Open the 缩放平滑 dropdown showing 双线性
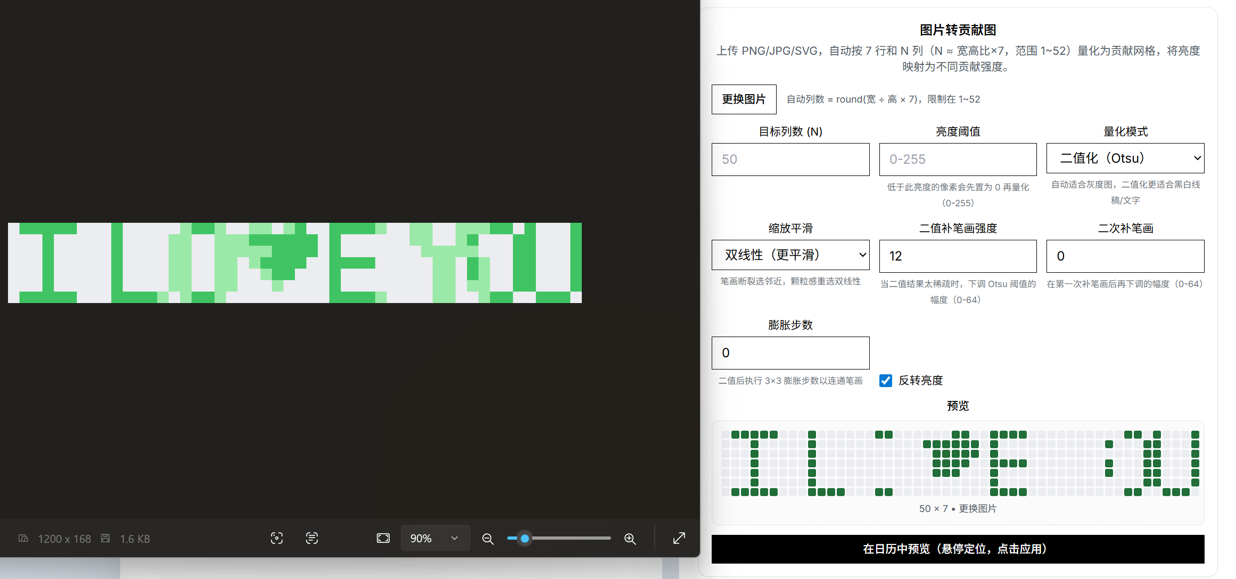Image resolution: width=1236 pixels, height=579 pixels. coord(790,255)
